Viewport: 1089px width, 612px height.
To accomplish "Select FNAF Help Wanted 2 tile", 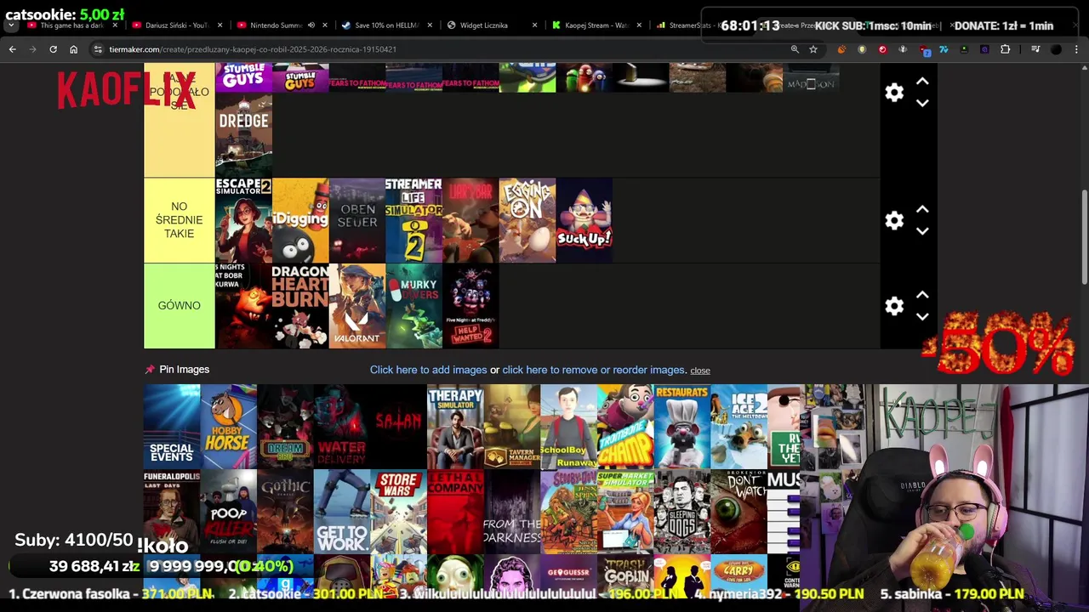I will 470,306.
